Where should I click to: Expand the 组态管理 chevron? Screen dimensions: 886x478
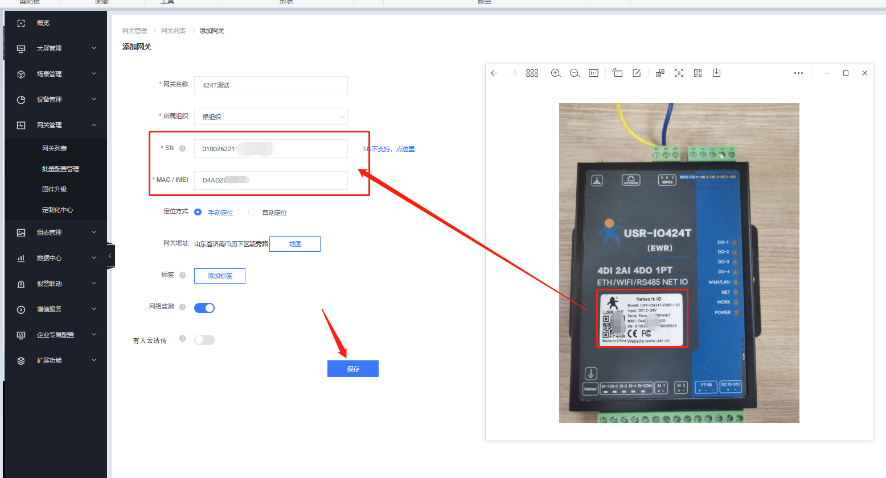(94, 232)
